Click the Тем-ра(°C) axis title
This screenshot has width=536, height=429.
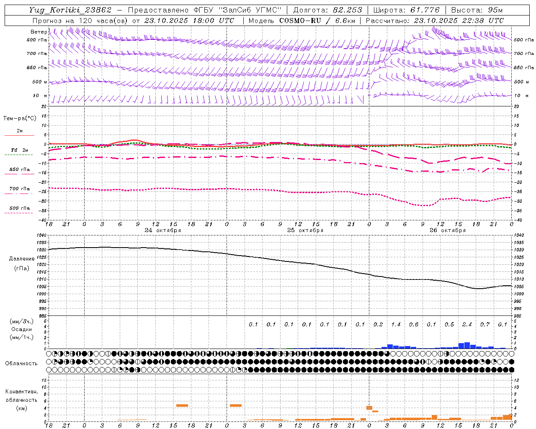[20, 119]
